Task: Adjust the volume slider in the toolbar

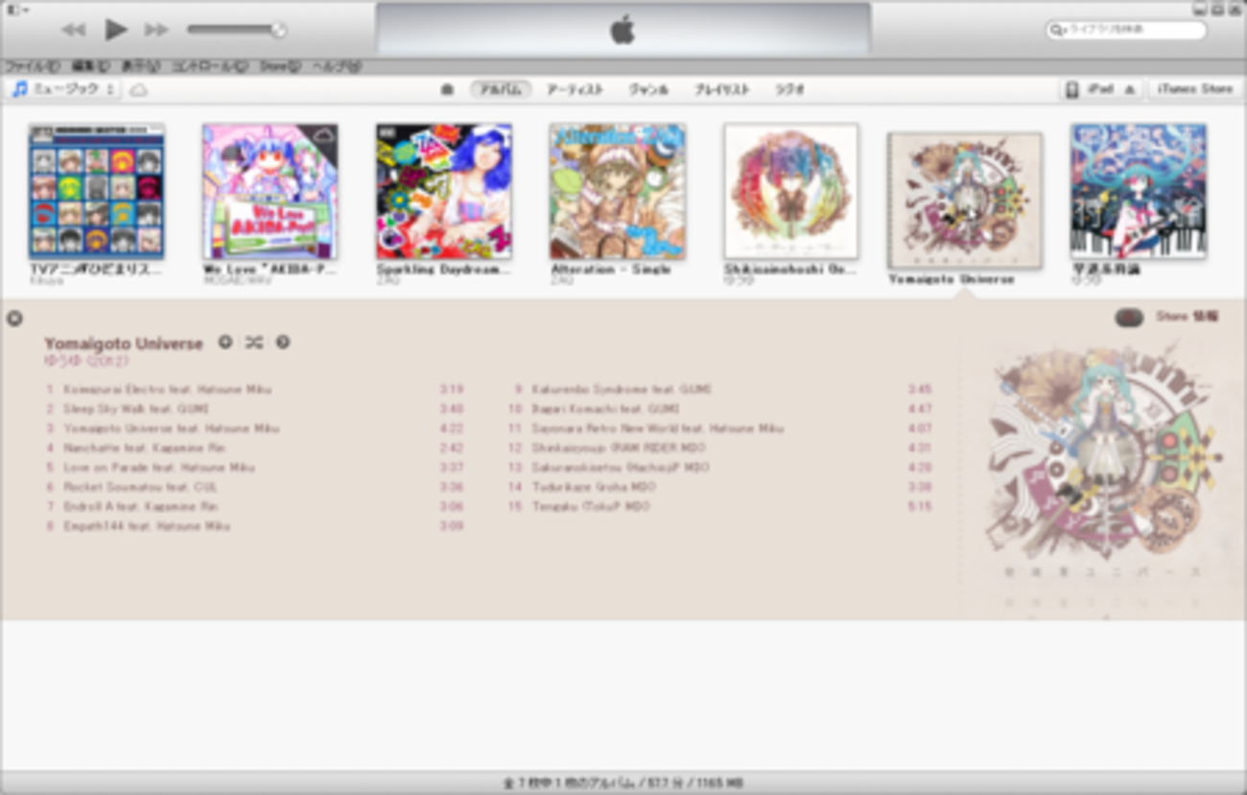Action: tap(236, 30)
